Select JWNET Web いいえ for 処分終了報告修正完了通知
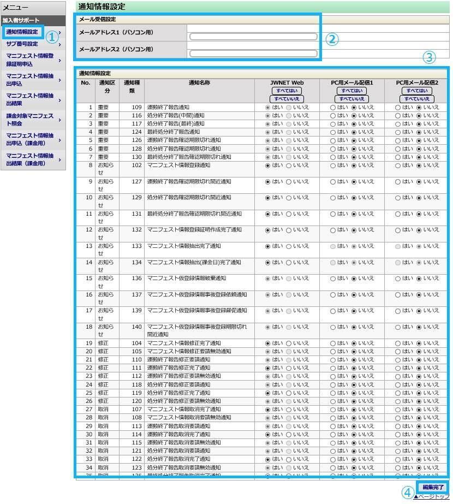This screenshot has height=504, width=453. coord(289,393)
